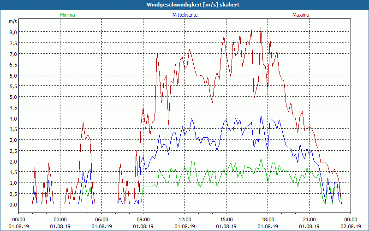The width and height of the screenshot is (369, 231).
Task: Click the chart title Windgeschwindigkeit [m/s] skaliert
Action: click(x=193, y=5)
